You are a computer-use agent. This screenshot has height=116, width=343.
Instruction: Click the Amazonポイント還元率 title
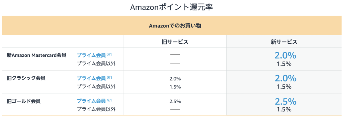pyautogui.click(x=171, y=7)
